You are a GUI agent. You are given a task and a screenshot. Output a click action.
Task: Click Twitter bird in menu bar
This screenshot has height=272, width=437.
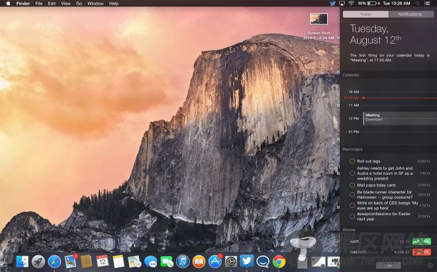pyautogui.click(x=333, y=3)
